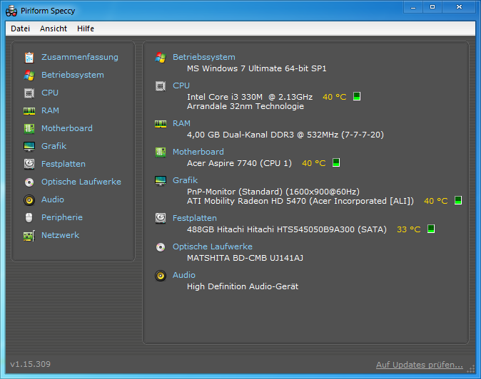
Task: Open the RAM section in sidebar
Action: (x=50, y=110)
